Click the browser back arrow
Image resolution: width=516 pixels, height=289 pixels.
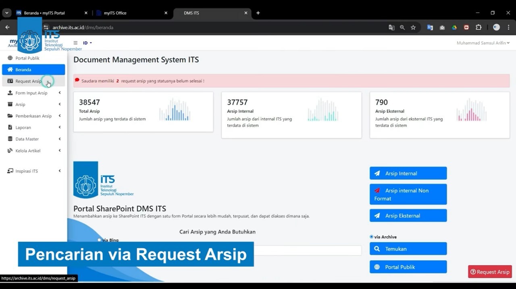[7, 27]
